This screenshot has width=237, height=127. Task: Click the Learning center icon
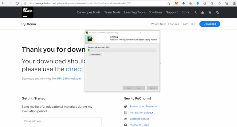(x=126, y=119)
